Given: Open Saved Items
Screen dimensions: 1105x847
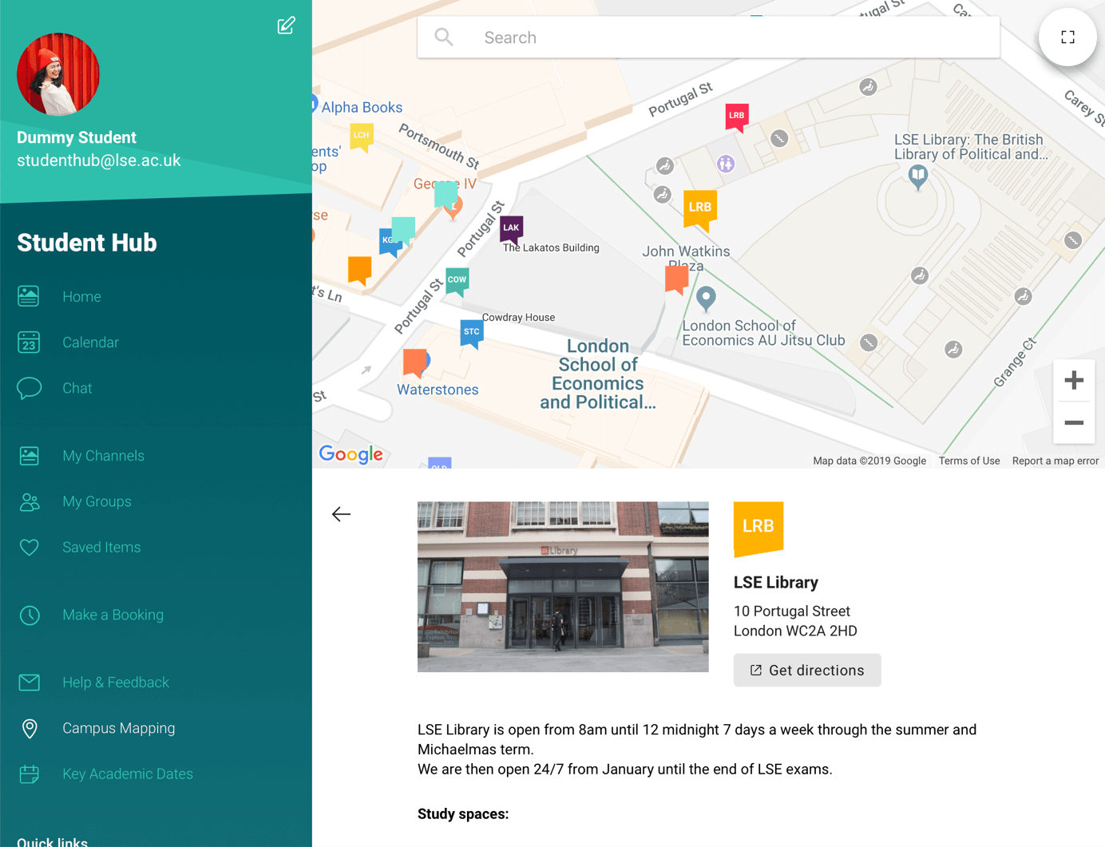Looking at the screenshot, I should coord(101,547).
